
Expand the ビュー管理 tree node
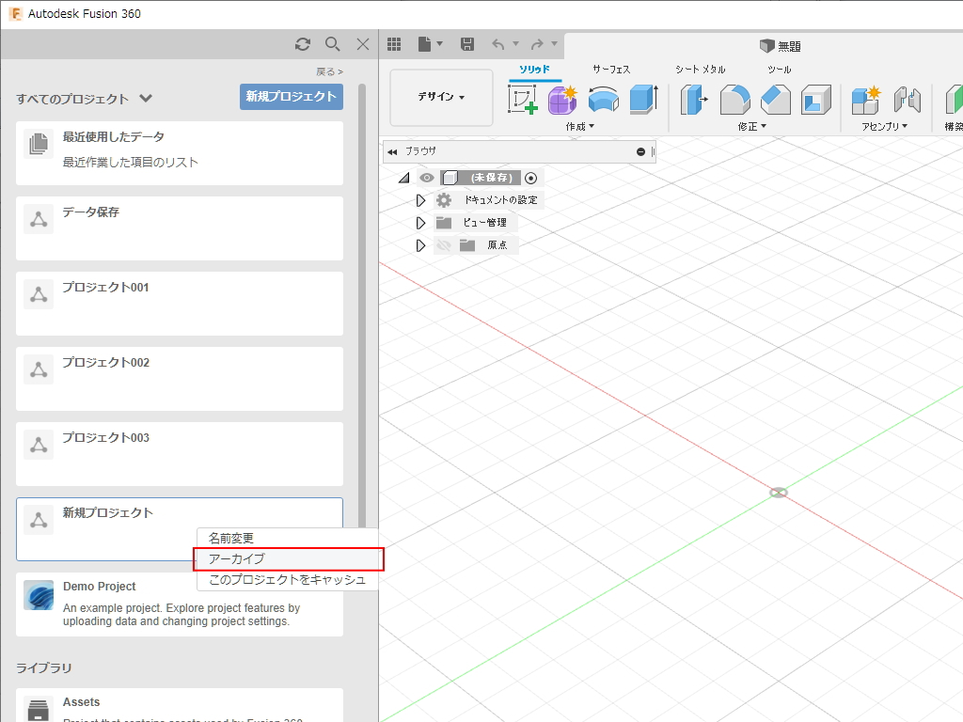point(420,222)
